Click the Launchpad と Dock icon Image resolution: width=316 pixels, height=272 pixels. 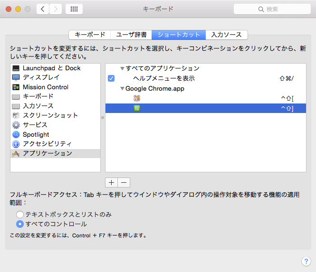[16, 68]
